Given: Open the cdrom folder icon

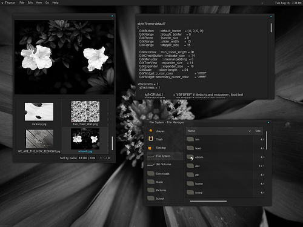Looking at the screenshot, I should pos(190,157).
